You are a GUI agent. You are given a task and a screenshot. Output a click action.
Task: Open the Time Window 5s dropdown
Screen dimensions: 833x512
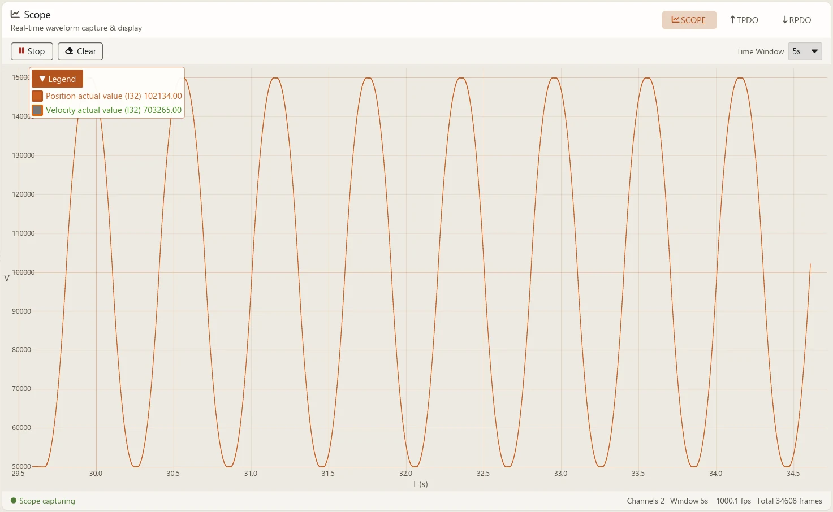(805, 51)
